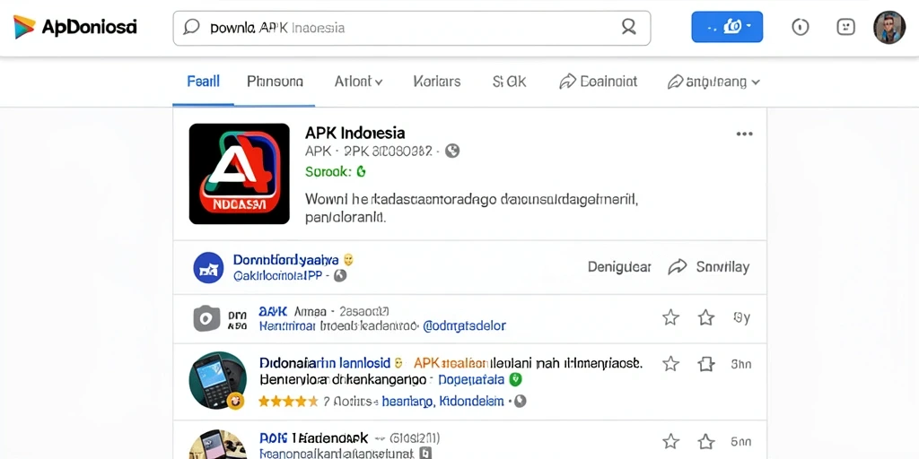The width and height of the screenshot is (919, 459).
Task: Click the Deniguear button
Action: click(619, 267)
